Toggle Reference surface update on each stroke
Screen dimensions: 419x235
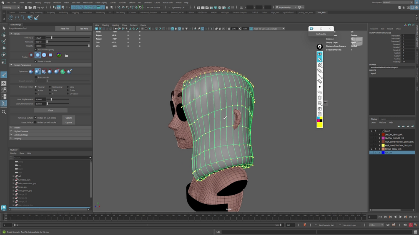coord(35,118)
